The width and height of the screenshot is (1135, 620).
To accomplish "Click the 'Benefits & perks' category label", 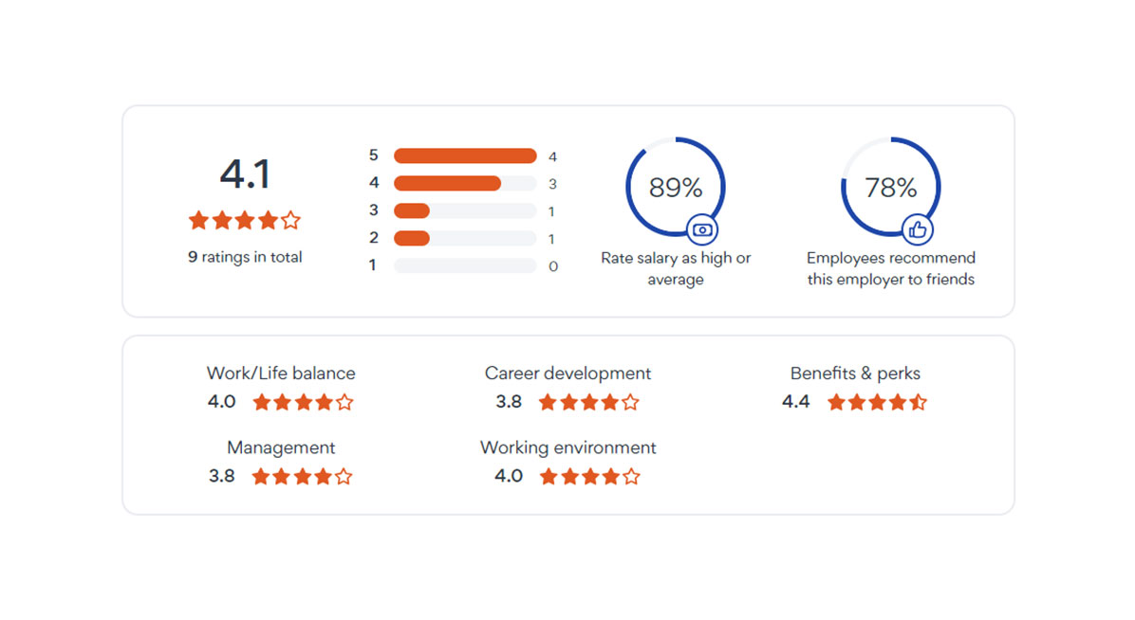I will (x=855, y=374).
